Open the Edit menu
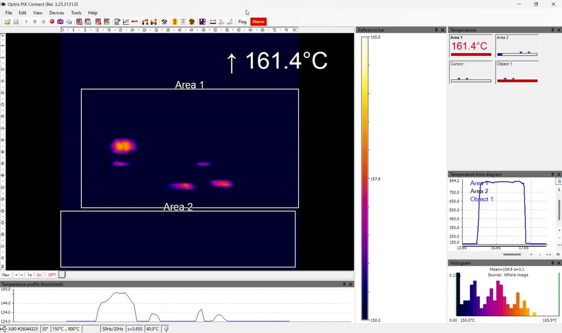This screenshot has width=562, height=333. click(22, 13)
